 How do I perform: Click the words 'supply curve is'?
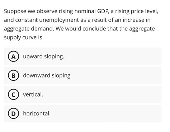click(23, 38)
